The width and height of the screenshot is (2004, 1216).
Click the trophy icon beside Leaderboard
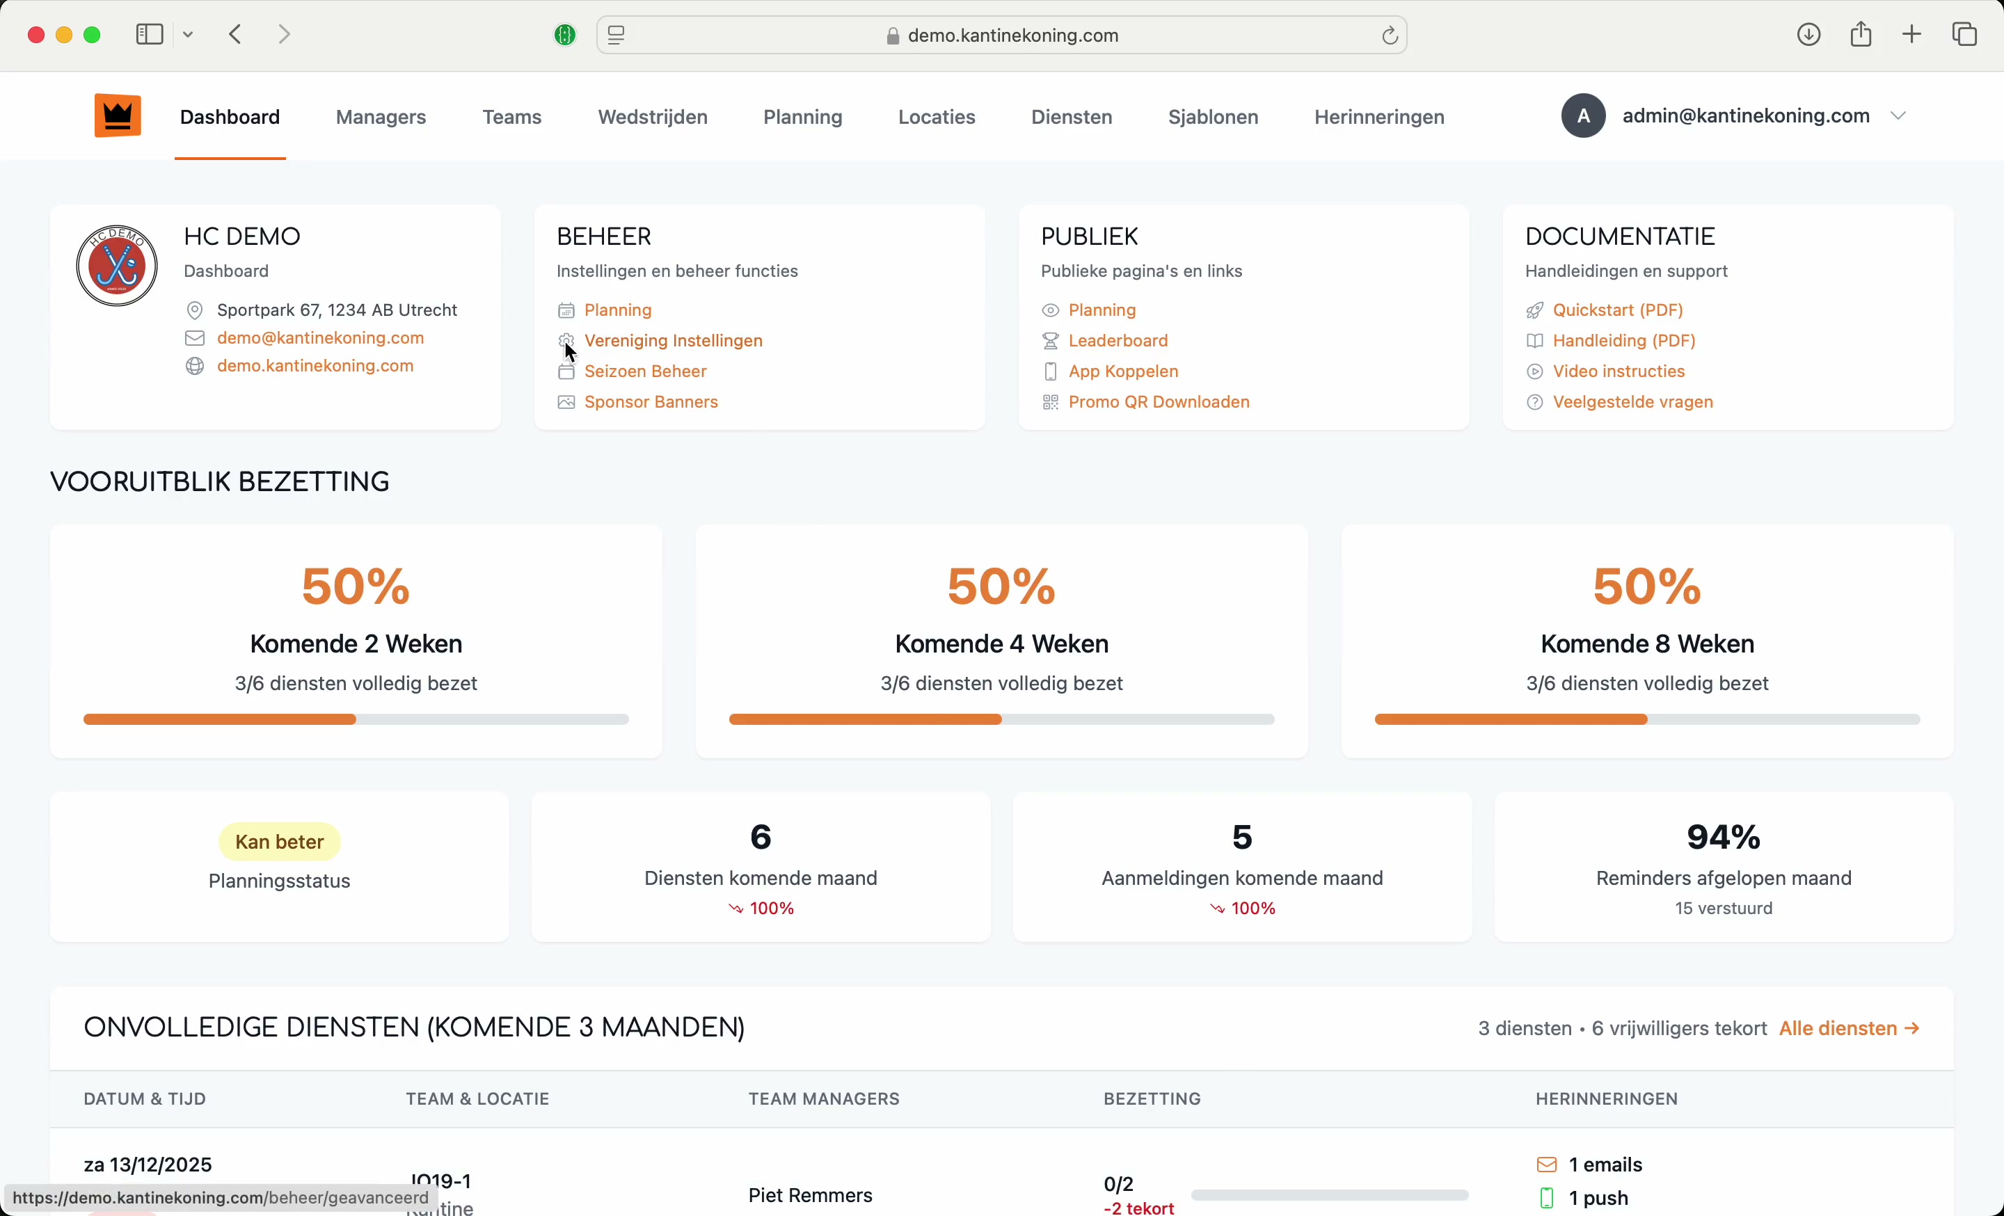click(1050, 342)
